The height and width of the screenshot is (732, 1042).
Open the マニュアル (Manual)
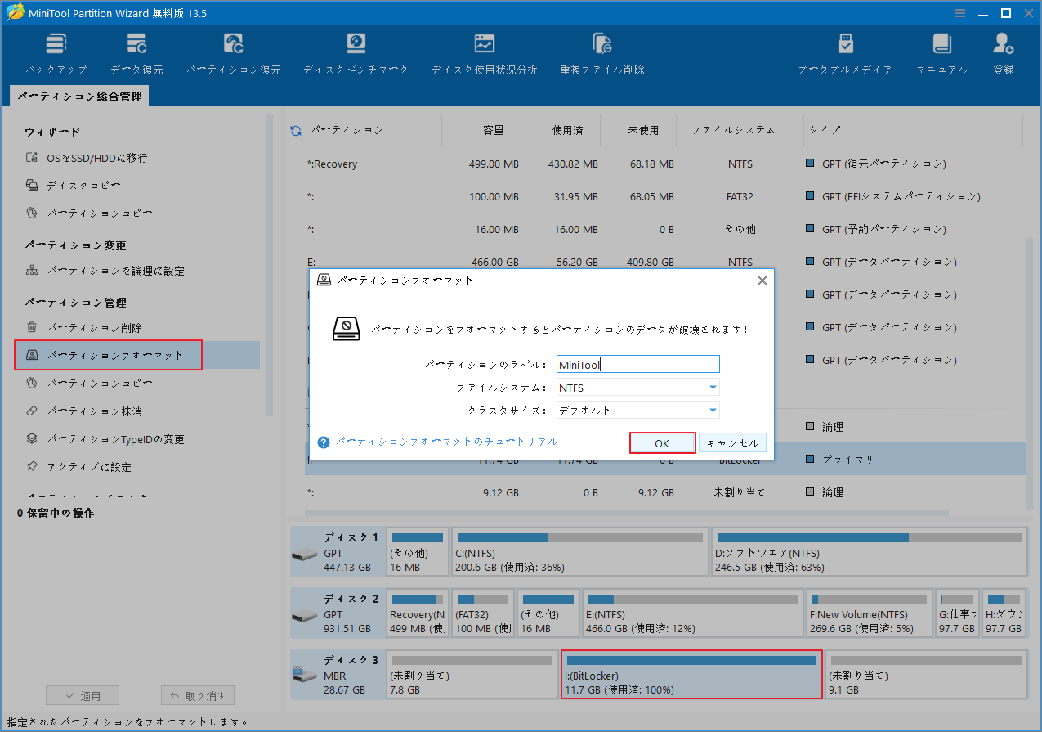941,52
